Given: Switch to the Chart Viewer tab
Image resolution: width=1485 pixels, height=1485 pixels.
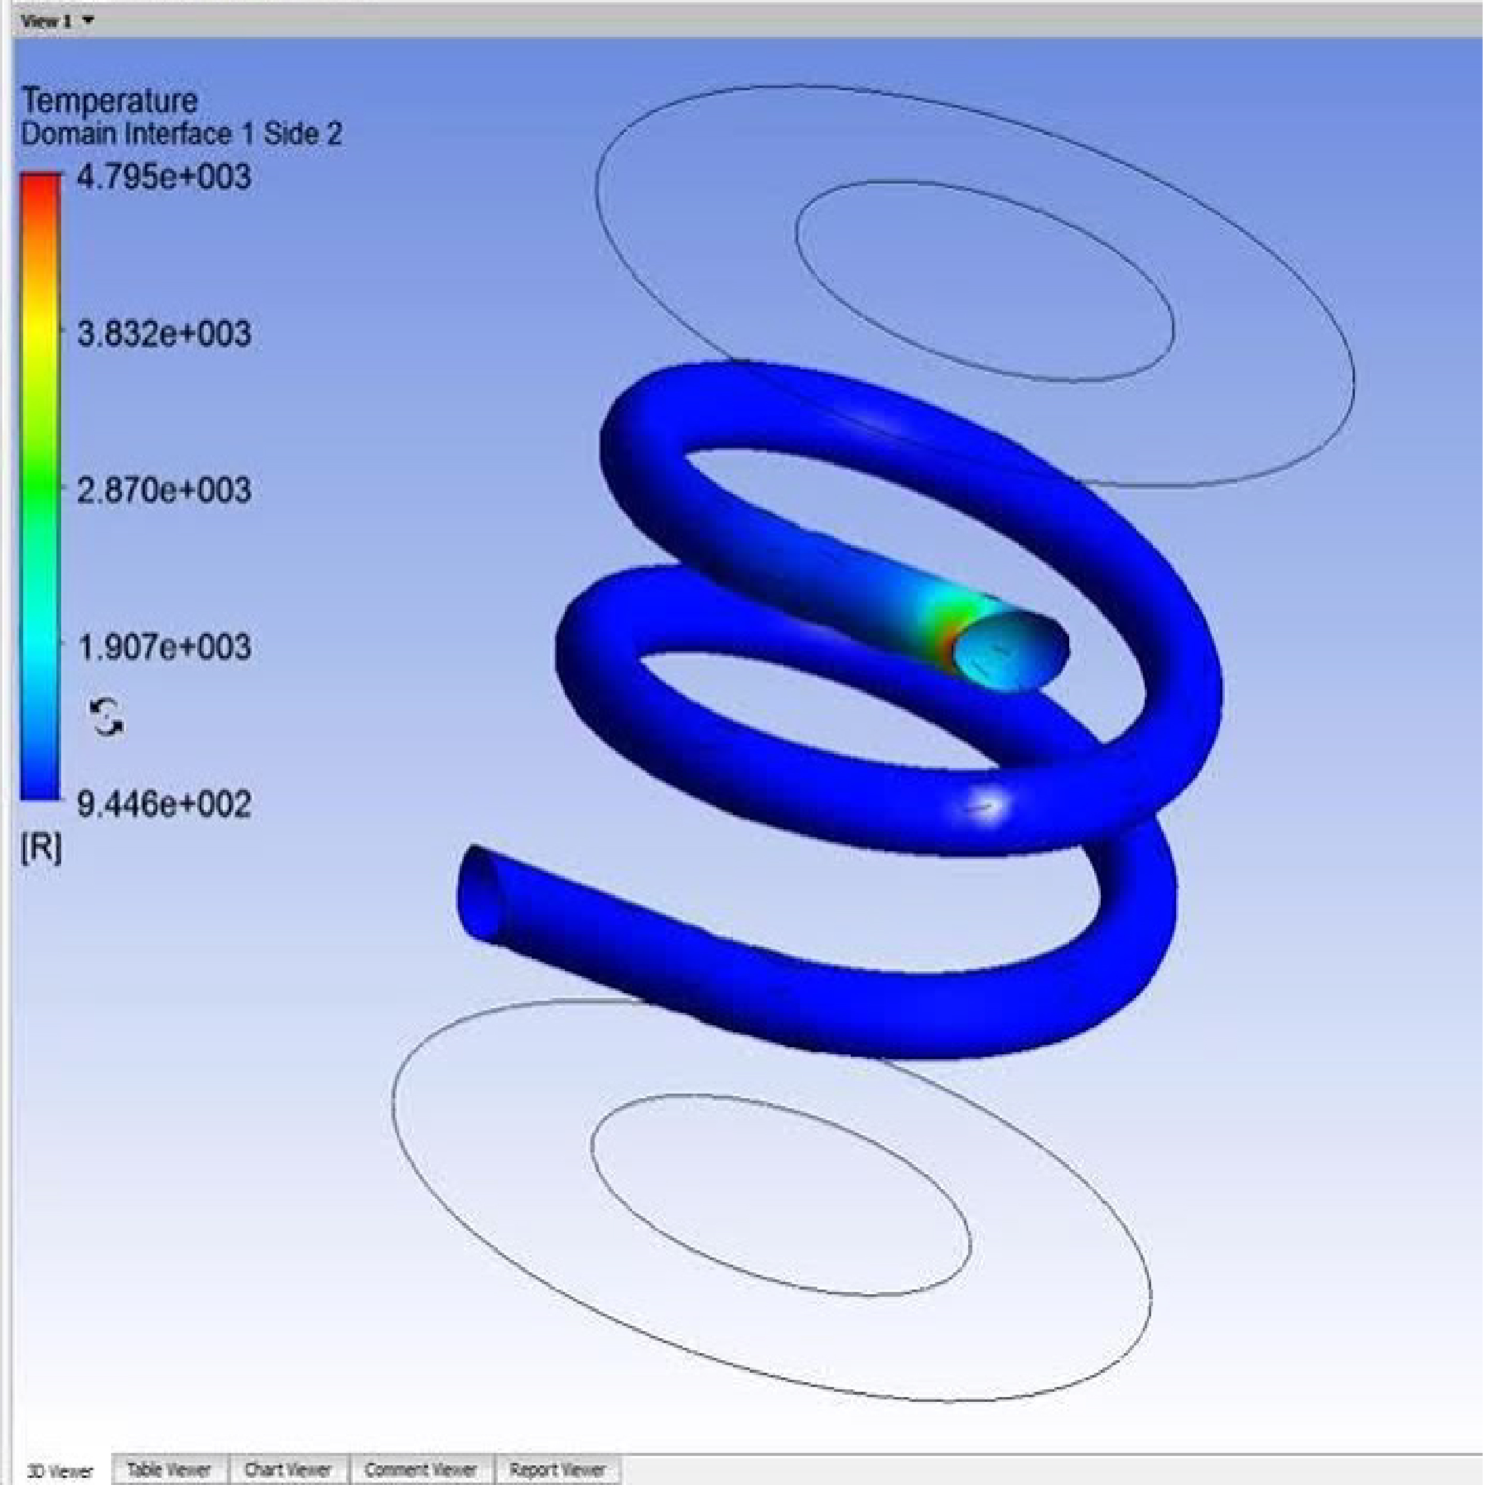Looking at the screenshot, I should [x=287, y=1470].
